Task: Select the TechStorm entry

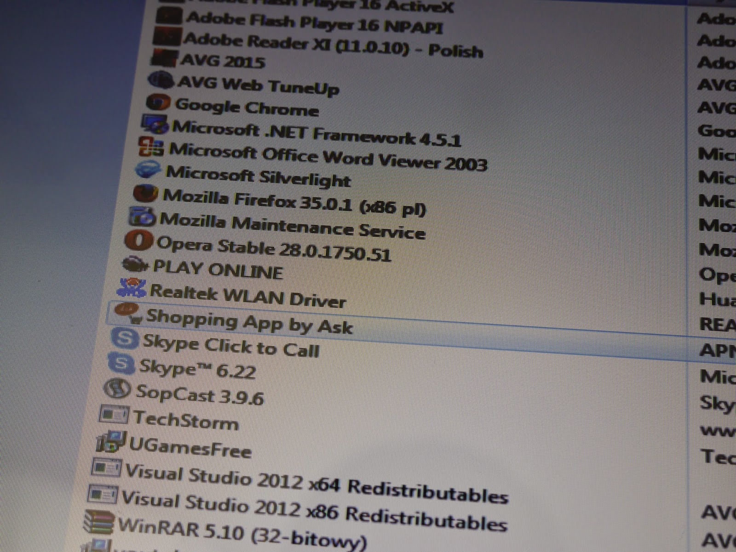Action: pyautogui.click(x=185, y=420)
